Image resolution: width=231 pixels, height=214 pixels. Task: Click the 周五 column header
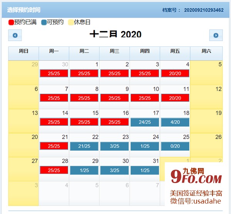pyautogui.click(x=175, y=51)
